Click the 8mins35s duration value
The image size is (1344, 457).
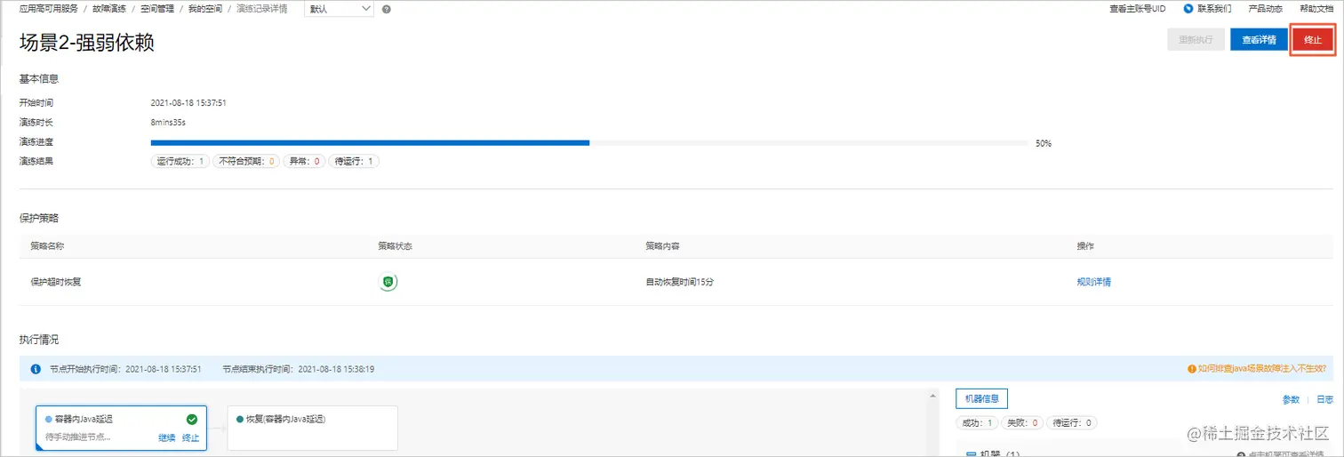(168, 123)
